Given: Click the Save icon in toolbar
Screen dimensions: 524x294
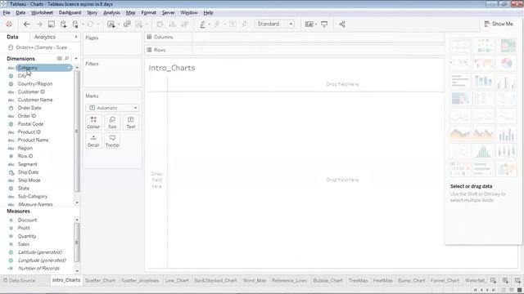Looking at the screenshot, I should [51, 24].
